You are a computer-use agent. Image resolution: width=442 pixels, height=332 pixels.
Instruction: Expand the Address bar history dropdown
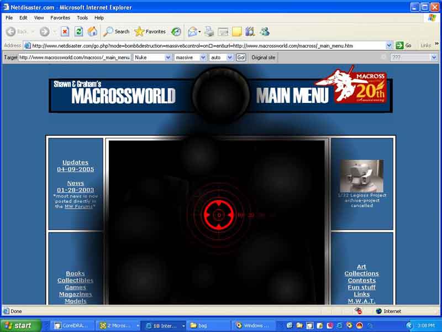389,45
